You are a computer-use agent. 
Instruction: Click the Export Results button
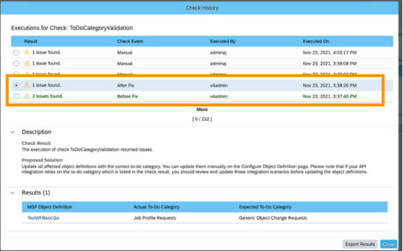tap(360, 244)
